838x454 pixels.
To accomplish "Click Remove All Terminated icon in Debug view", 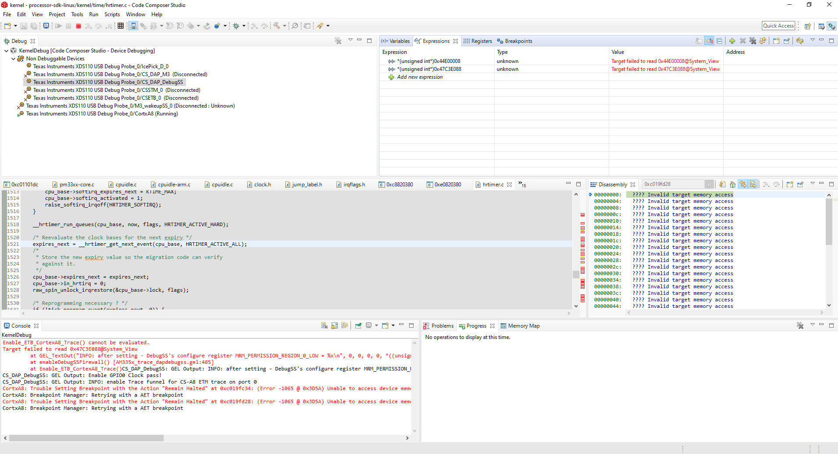I will click(338, 41).
